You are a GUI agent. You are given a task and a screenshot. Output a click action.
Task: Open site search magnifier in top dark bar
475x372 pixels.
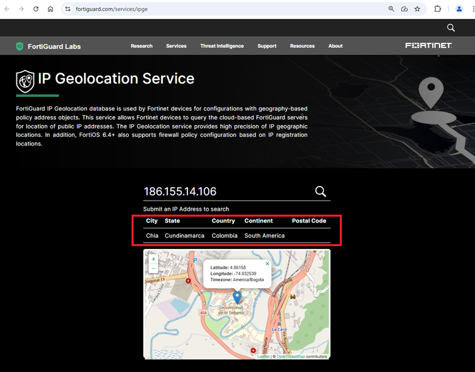click(x=451, y=28)
